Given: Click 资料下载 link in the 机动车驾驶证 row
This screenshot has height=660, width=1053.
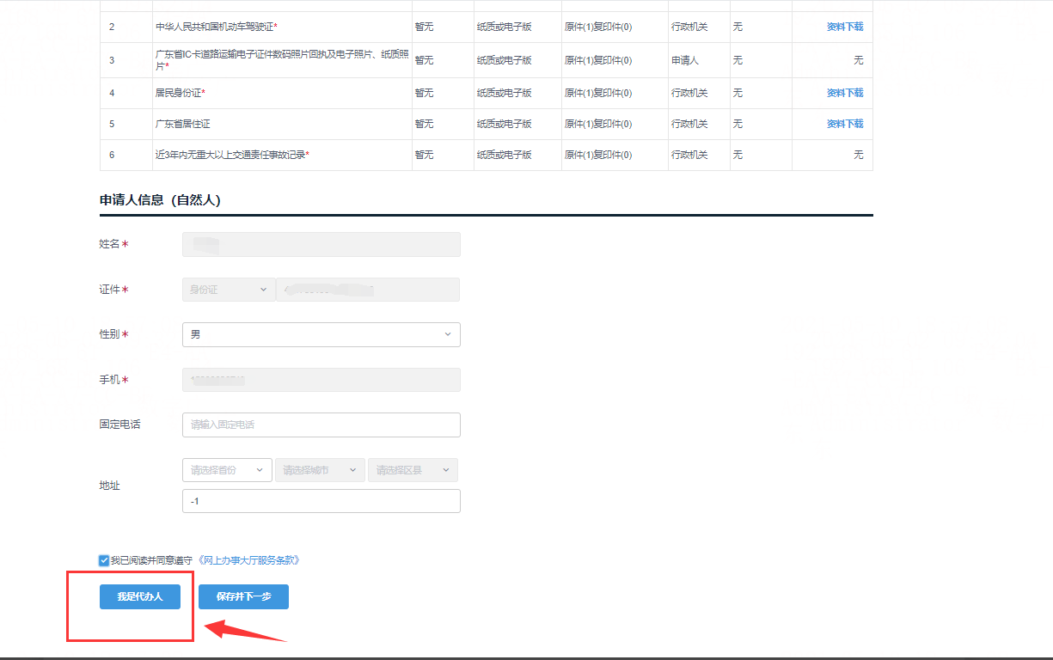Looking at the screenshot, I should pyautogui.click(x=844, y=27).
